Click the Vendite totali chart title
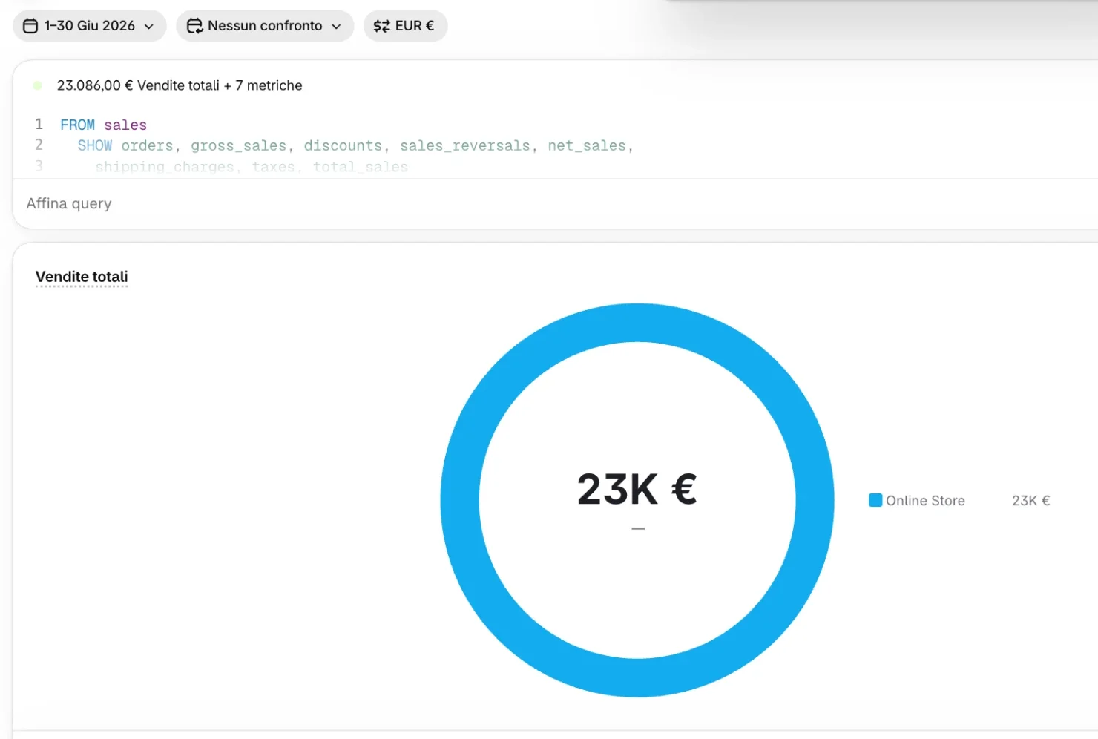The width and height of the screenshot is (1098, 739). (82, 277)
